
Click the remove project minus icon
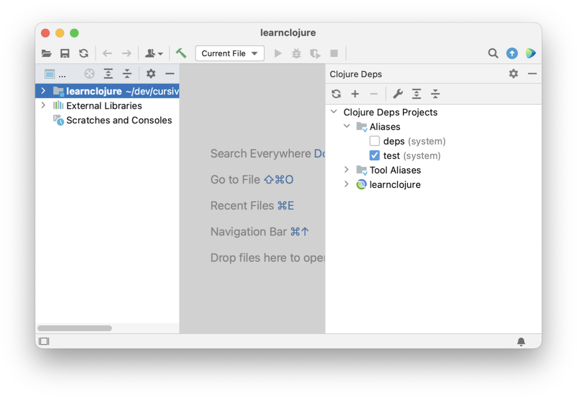374,94
